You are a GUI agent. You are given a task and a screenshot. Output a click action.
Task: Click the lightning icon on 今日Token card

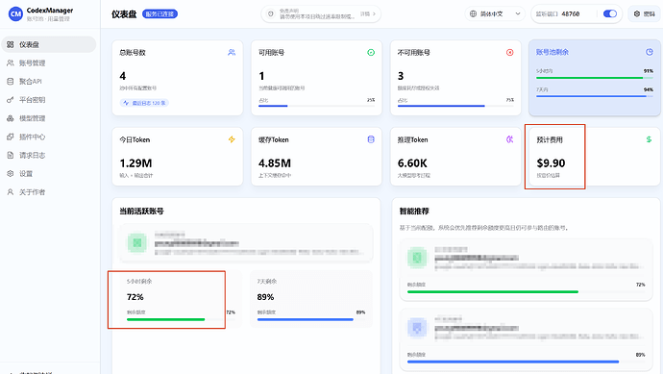pyautogui.click(x=232, y=139)
